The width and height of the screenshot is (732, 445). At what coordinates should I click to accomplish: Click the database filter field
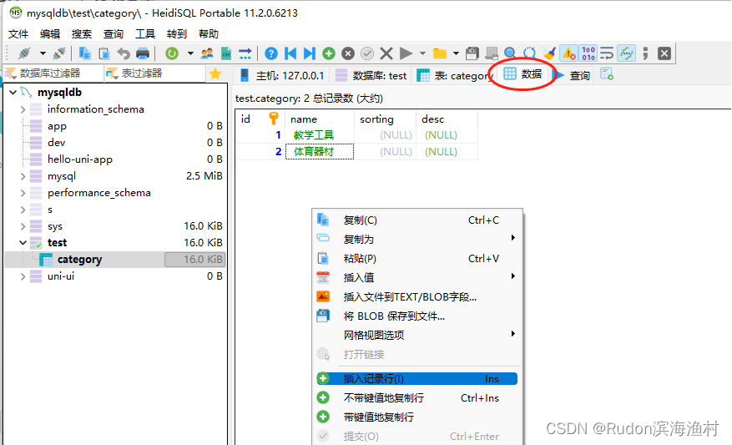pyautogui.click(x=53, y=73)
